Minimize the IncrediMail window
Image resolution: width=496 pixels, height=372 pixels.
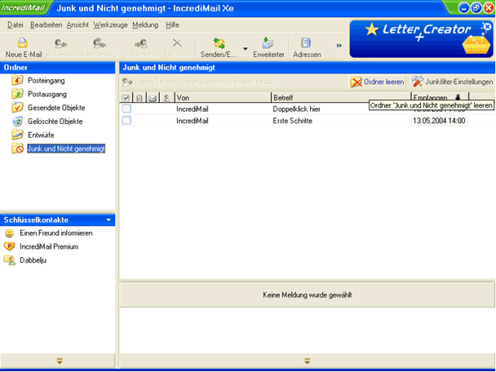pos(463,8)
